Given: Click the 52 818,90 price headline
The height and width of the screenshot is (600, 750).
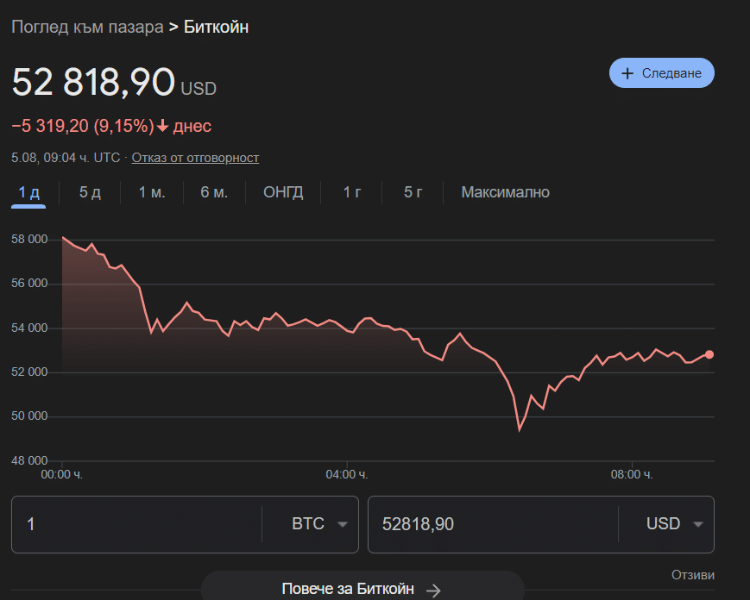Looking at the screenshot, I should click(93, 82).
